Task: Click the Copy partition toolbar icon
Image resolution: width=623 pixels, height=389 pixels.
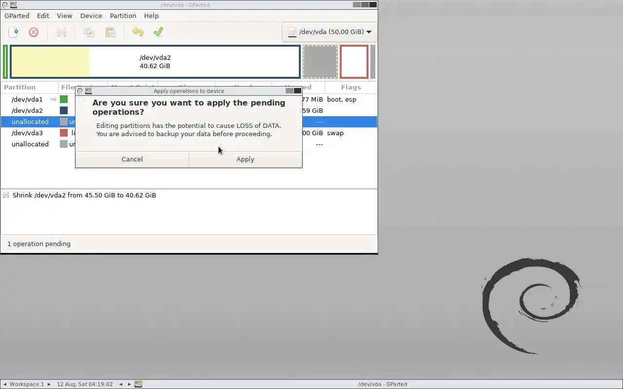Action: click(x=89, y=32)
